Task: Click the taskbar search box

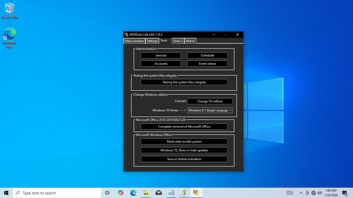Action: pos(57,193)
